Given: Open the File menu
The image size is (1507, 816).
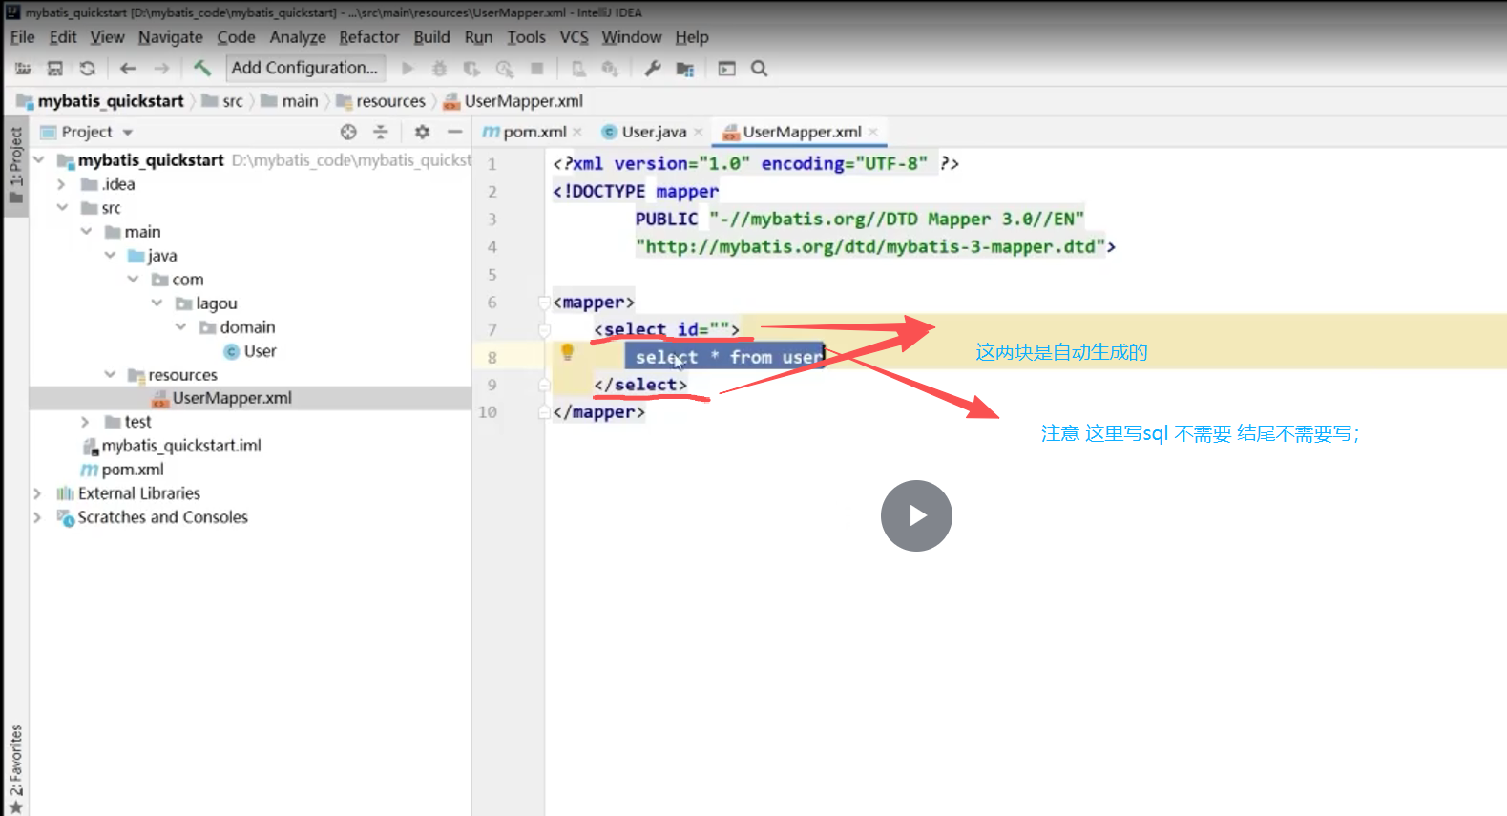Looking at the screenshot, I should [22, 37].
